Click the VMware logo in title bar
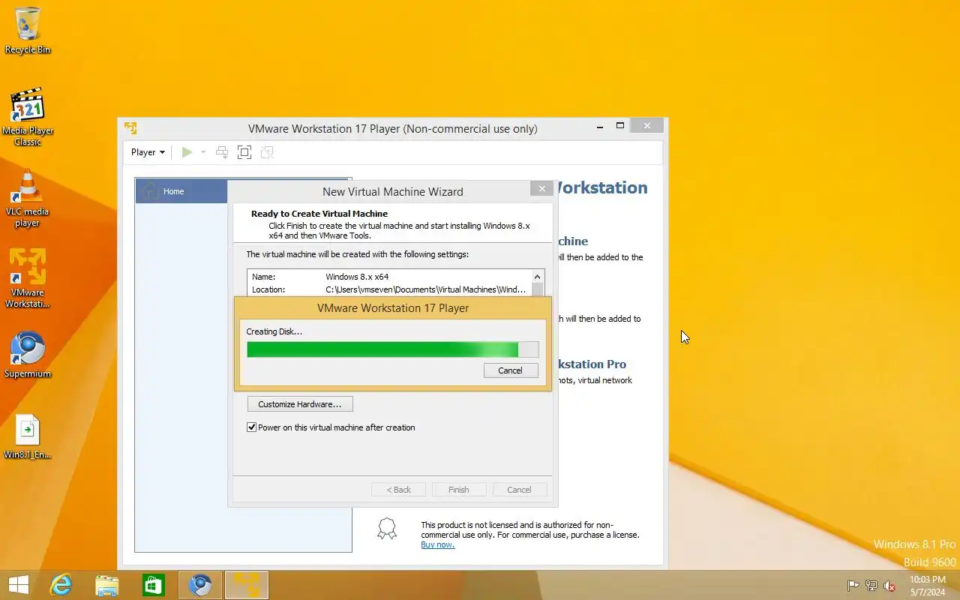The width and height of the screenshot is (960, 600). coord(130,128)
